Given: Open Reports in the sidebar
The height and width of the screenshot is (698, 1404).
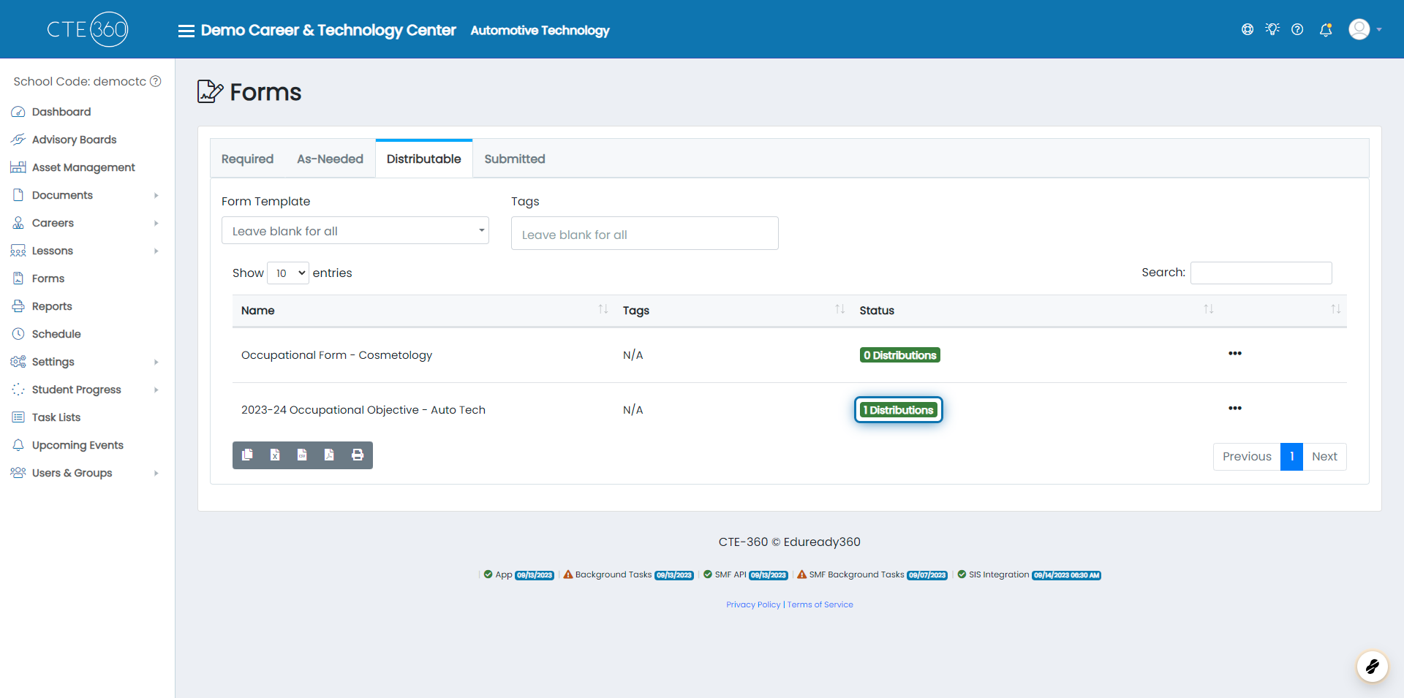Looking at the screenshot, I should [x=52, y=306].
